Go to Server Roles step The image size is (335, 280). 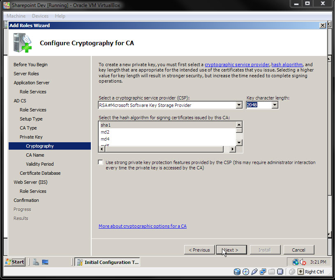click(x=26, y=74)
